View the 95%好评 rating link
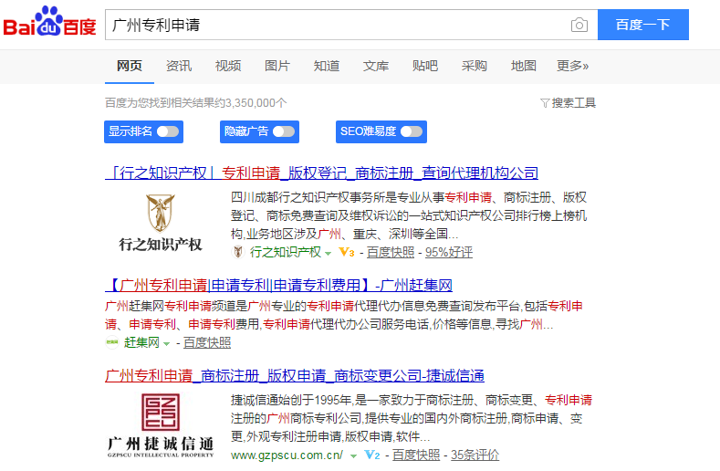This screenshot has height=471, width=720. pyautogui.click(x=449, y=252)
